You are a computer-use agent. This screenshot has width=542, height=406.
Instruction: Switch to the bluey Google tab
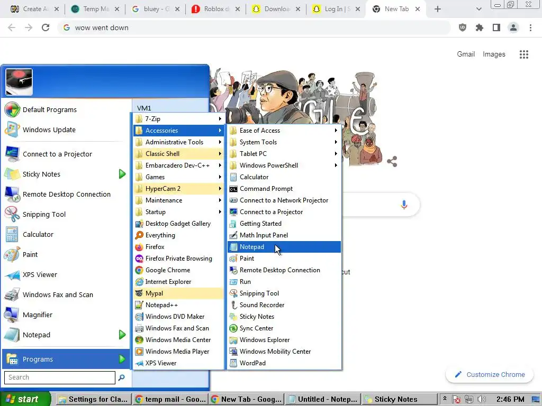pyautogui.click(x=155, y=9)
